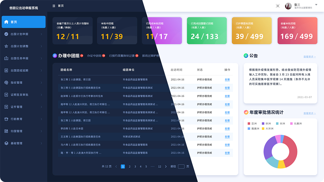Switch to the 已预约采集指纹记录 tab
The height and width of the screenshot is (182, 324).
pos(122,56)
